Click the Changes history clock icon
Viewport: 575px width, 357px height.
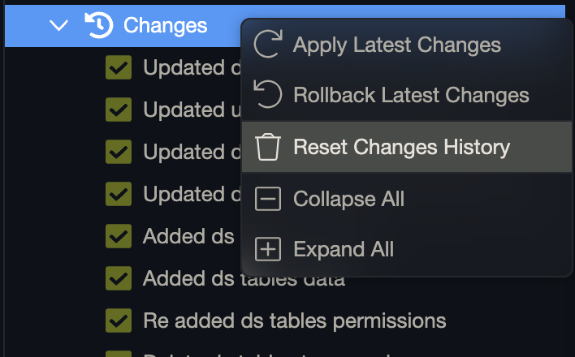click(98, 25)
